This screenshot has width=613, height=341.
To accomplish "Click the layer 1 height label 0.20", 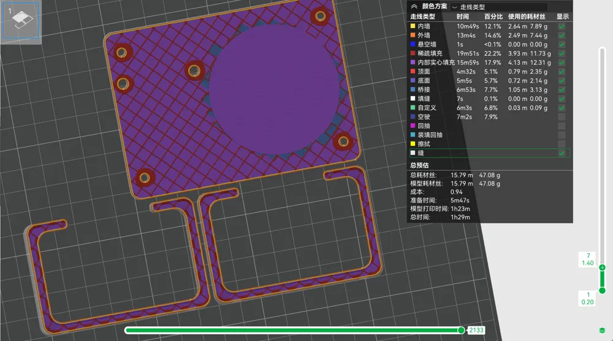I will 588,302.
